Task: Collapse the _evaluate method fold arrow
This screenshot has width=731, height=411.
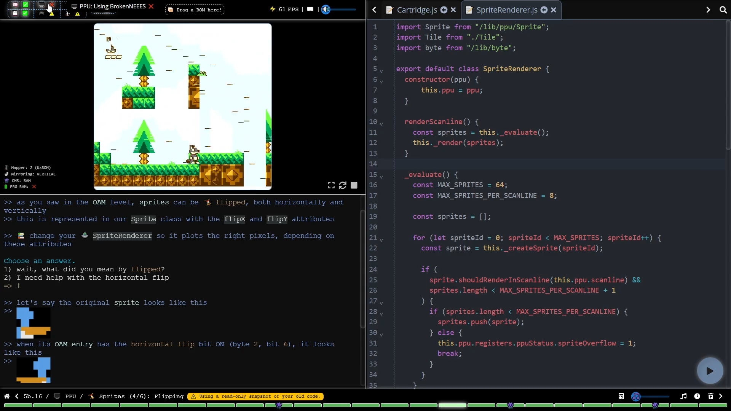Action: click(x=381, y=176)
